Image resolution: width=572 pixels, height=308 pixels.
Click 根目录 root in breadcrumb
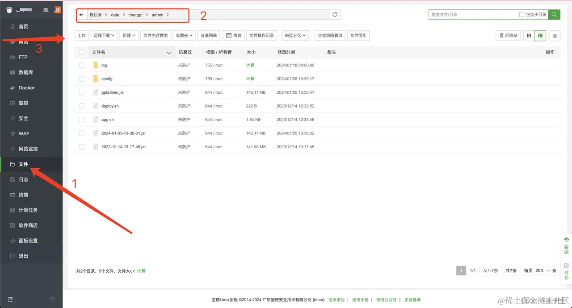click(x=96, y=15)
